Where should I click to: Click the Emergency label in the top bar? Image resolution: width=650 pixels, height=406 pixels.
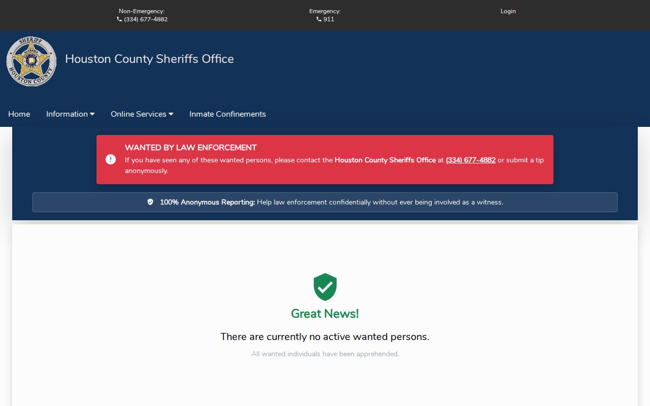325,11
